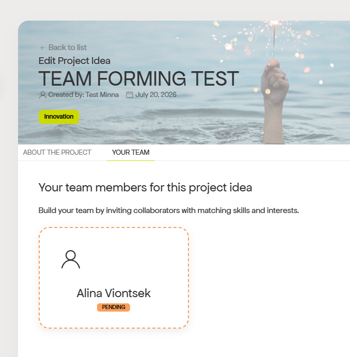This screenshot has height=357, width=350.
Task: Click the Build your team description text
Action: [x=169, y=210]
